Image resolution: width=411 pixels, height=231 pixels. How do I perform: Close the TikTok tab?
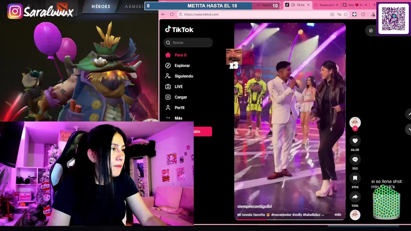point(309,5)
